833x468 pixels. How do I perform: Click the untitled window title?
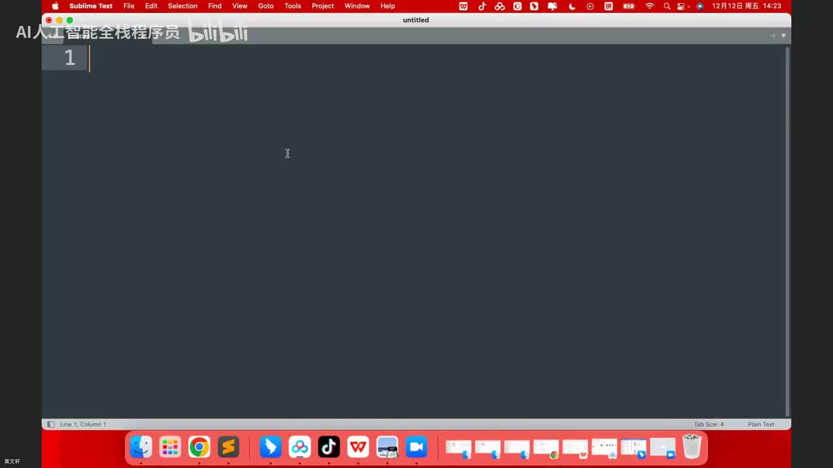coord(416,20)
